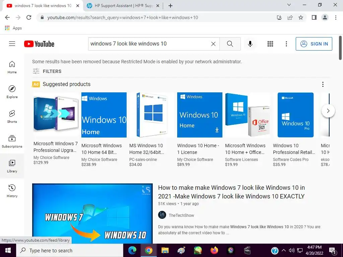The height and width of the screenshot is (257, 343).
Task: Open the FILTERS options
Action: click(47, 71)
